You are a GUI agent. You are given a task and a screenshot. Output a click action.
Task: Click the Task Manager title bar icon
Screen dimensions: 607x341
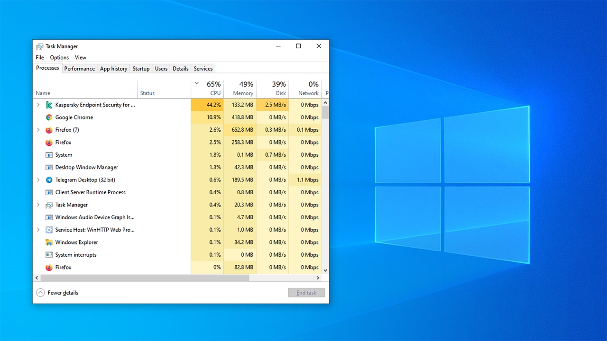[x=40, y=46]
